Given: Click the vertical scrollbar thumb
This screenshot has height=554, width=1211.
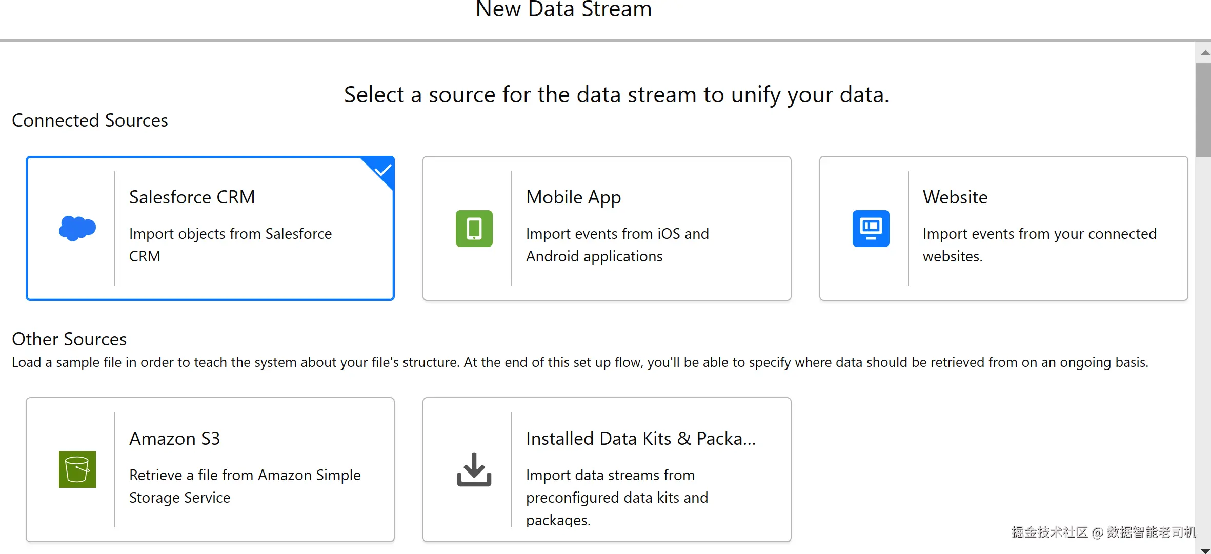Looking at the screenshot, I should (x=1203, y=110).
